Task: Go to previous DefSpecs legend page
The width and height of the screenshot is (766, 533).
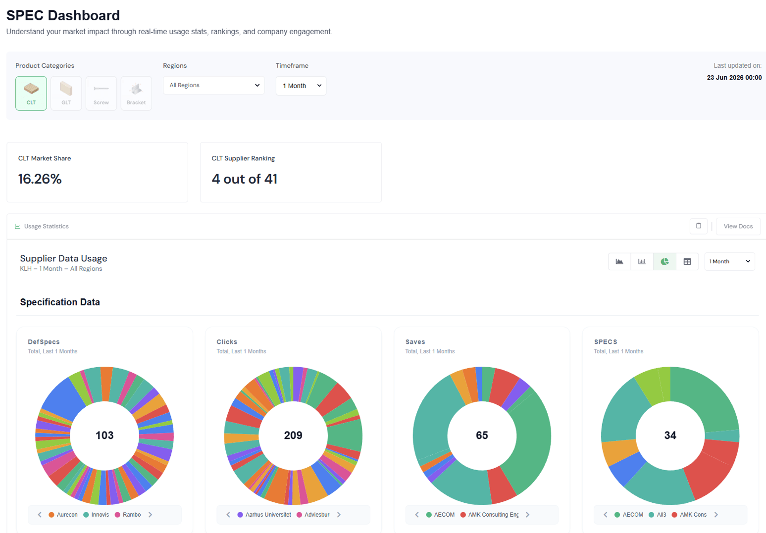Action: [40, 515]
